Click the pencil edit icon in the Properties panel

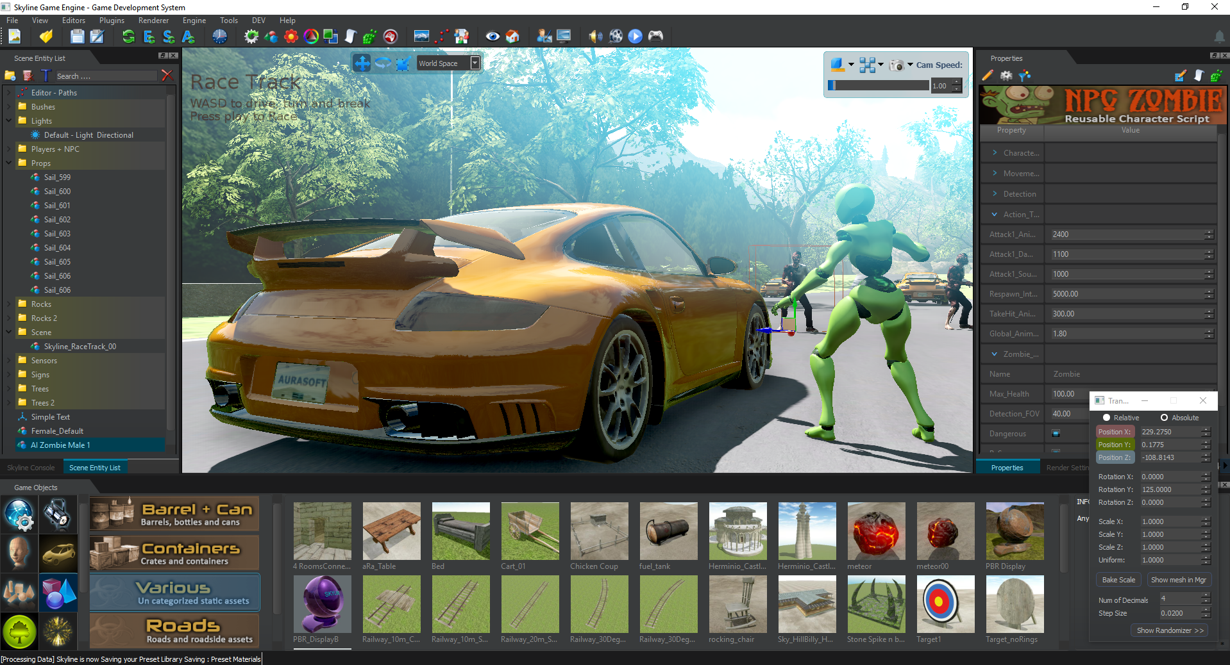[x=988, y=76]
